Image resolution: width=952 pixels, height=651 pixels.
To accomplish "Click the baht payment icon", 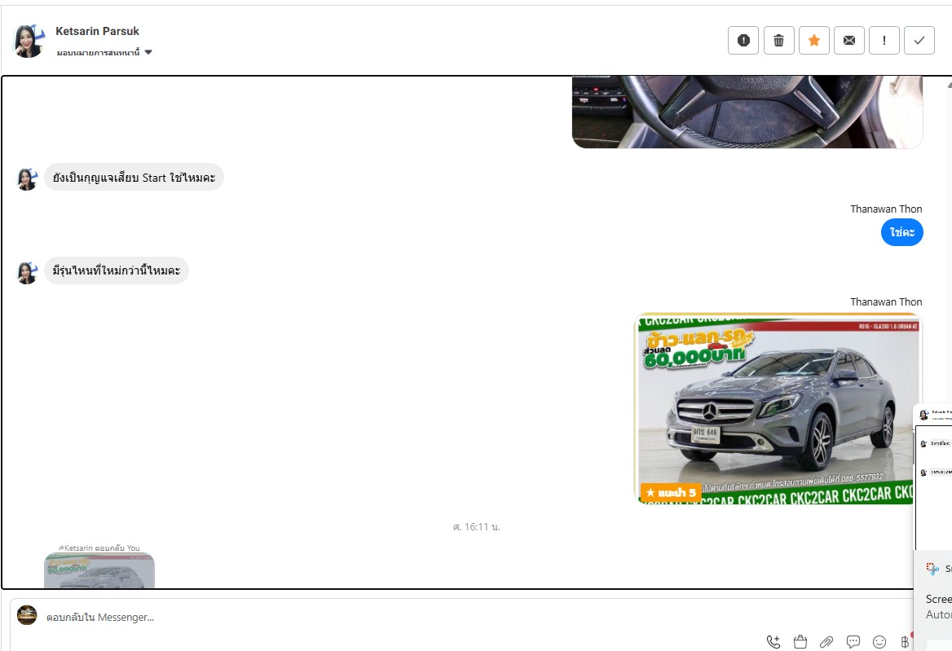I will point(904,641).
